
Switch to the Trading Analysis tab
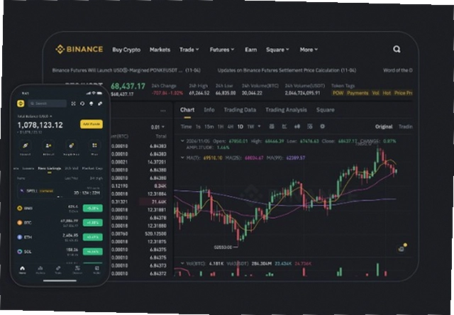286,110
